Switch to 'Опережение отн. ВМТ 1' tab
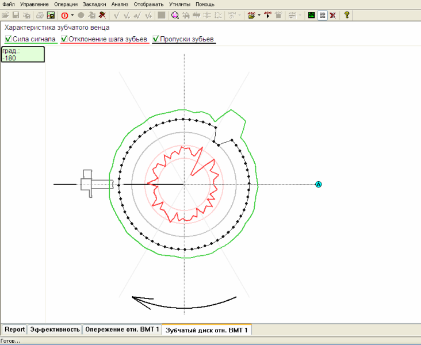 coord(121,329)
